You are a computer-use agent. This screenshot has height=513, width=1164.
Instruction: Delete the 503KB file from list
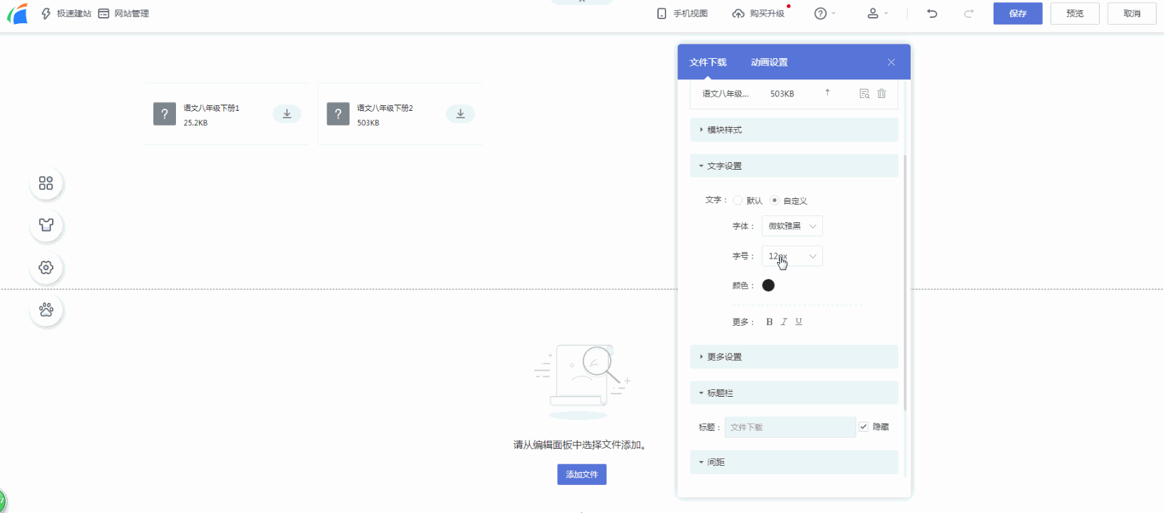882,94
